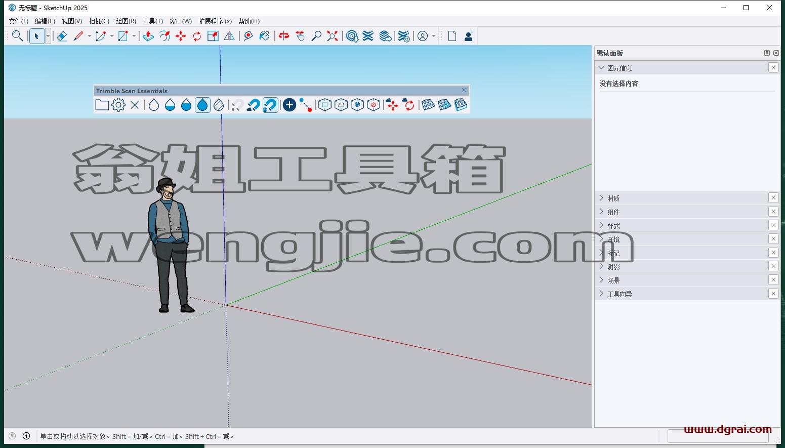This screenshot has width=785, height=448.
Task: Open the 3D Warehouse
Action: pos(352,36)
